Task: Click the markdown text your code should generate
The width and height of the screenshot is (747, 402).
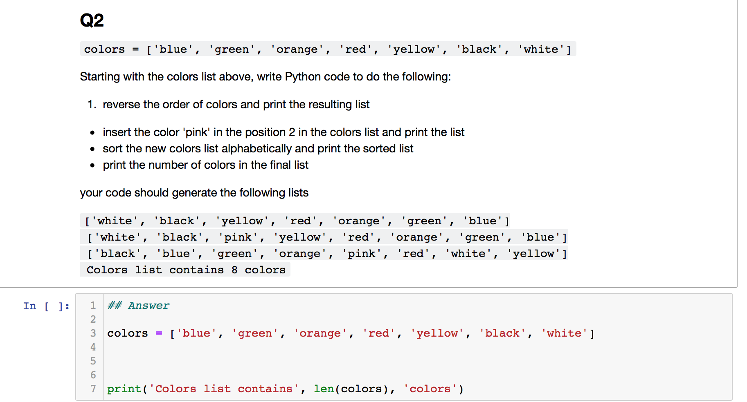Action: pyautogui.click(x=194, y=192)
